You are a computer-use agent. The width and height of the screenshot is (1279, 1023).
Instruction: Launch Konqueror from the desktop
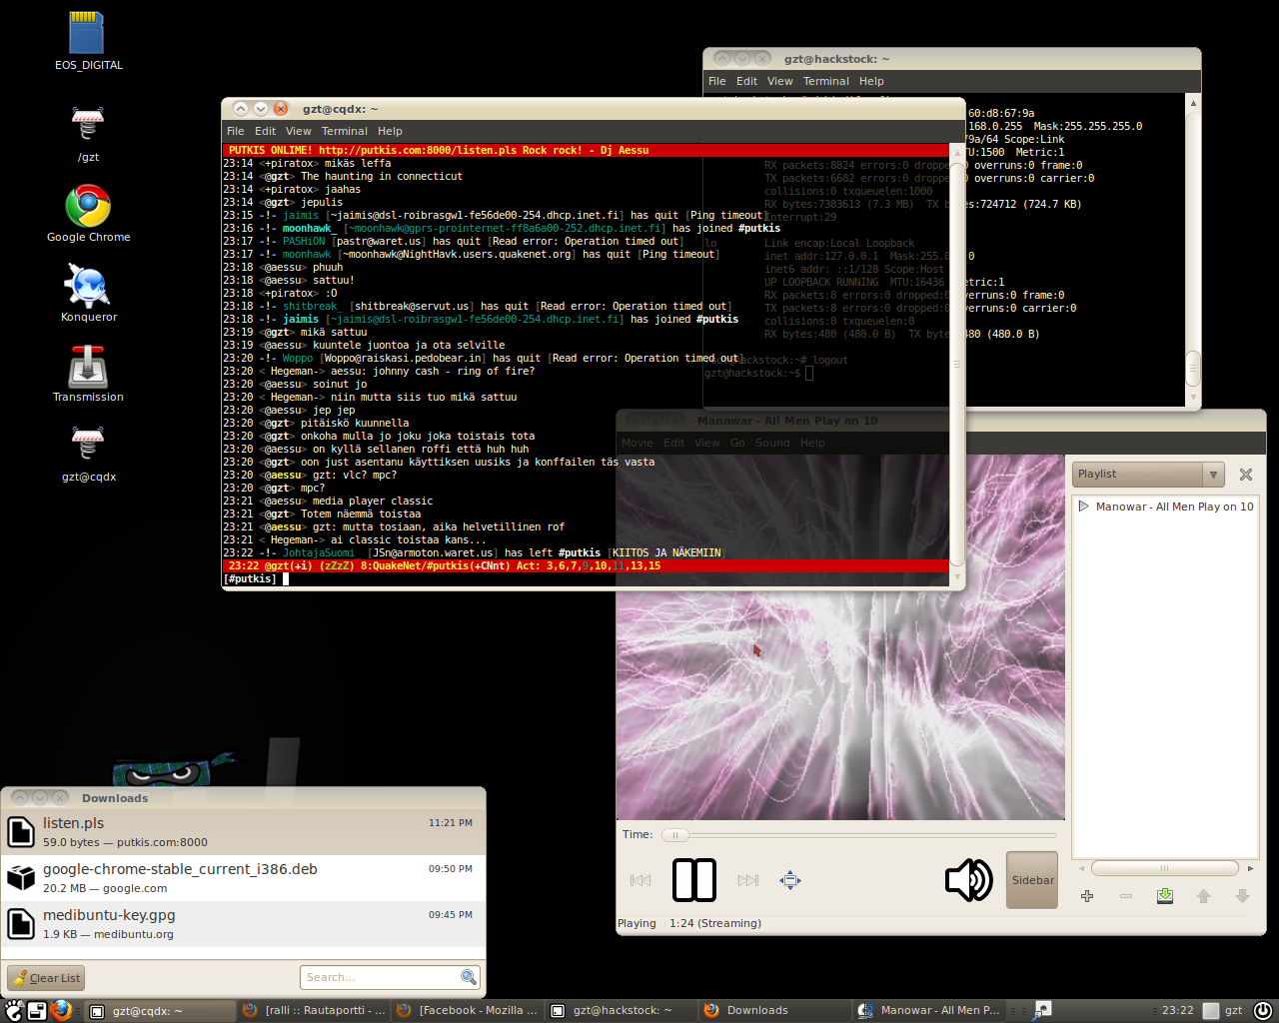[88, 287]
